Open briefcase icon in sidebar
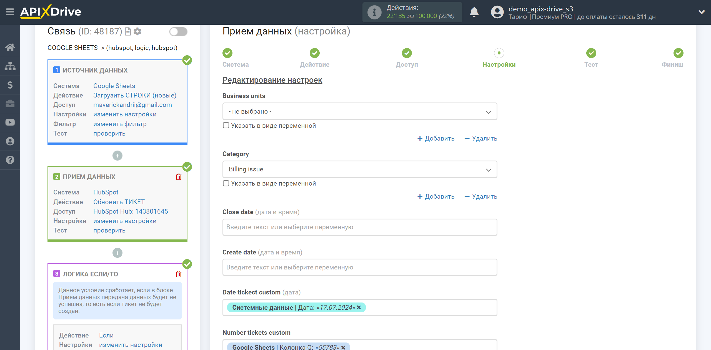The height and width of the screenshot is (350, 711). 10,104
